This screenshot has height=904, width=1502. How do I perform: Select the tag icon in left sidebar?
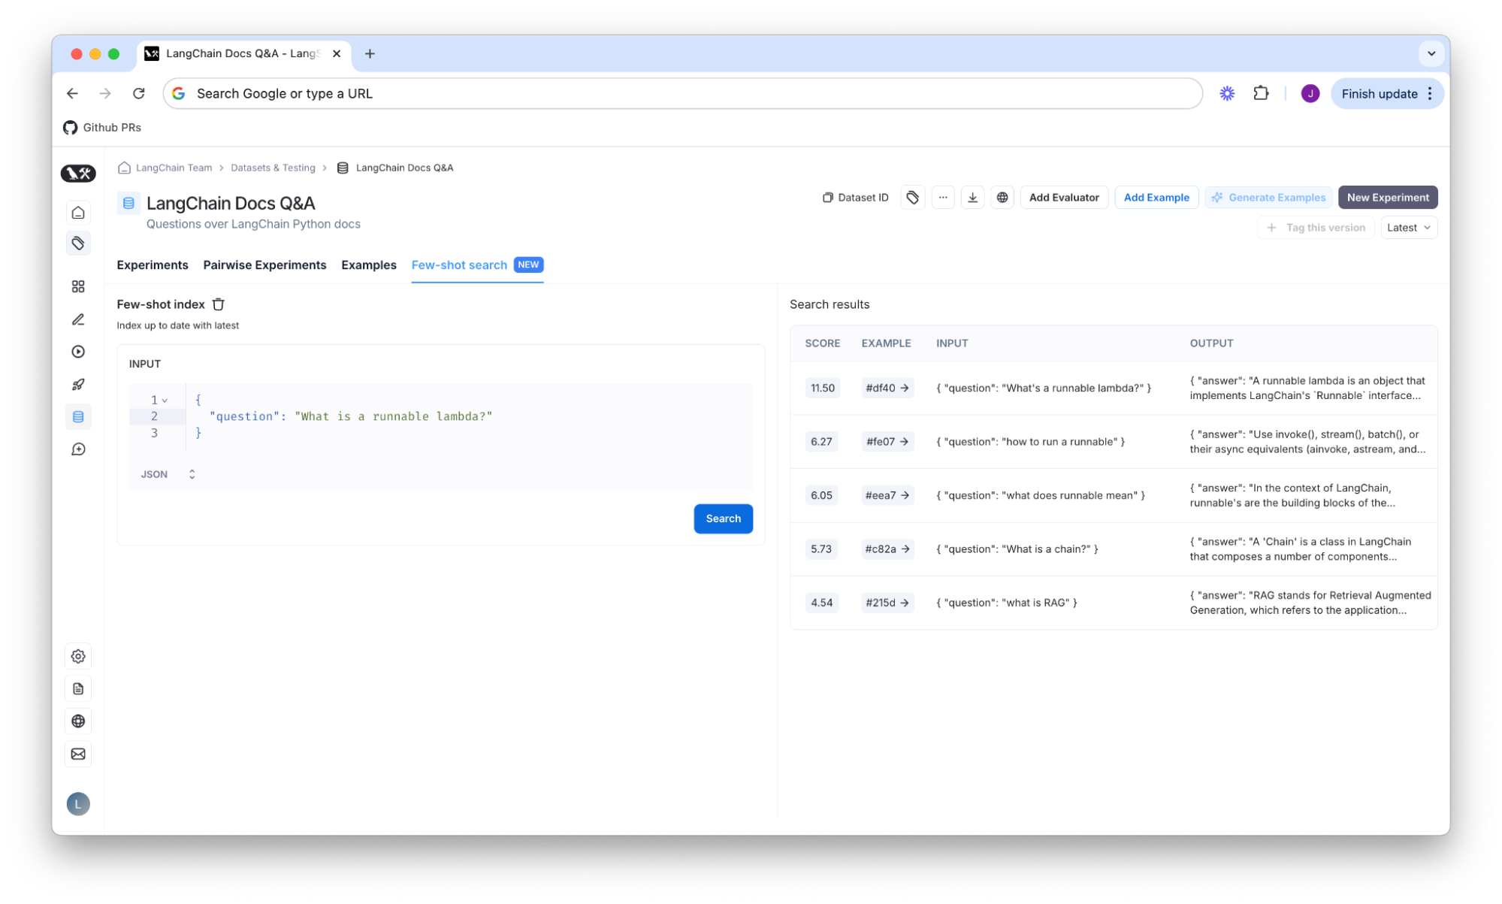(x=78, y=243)
